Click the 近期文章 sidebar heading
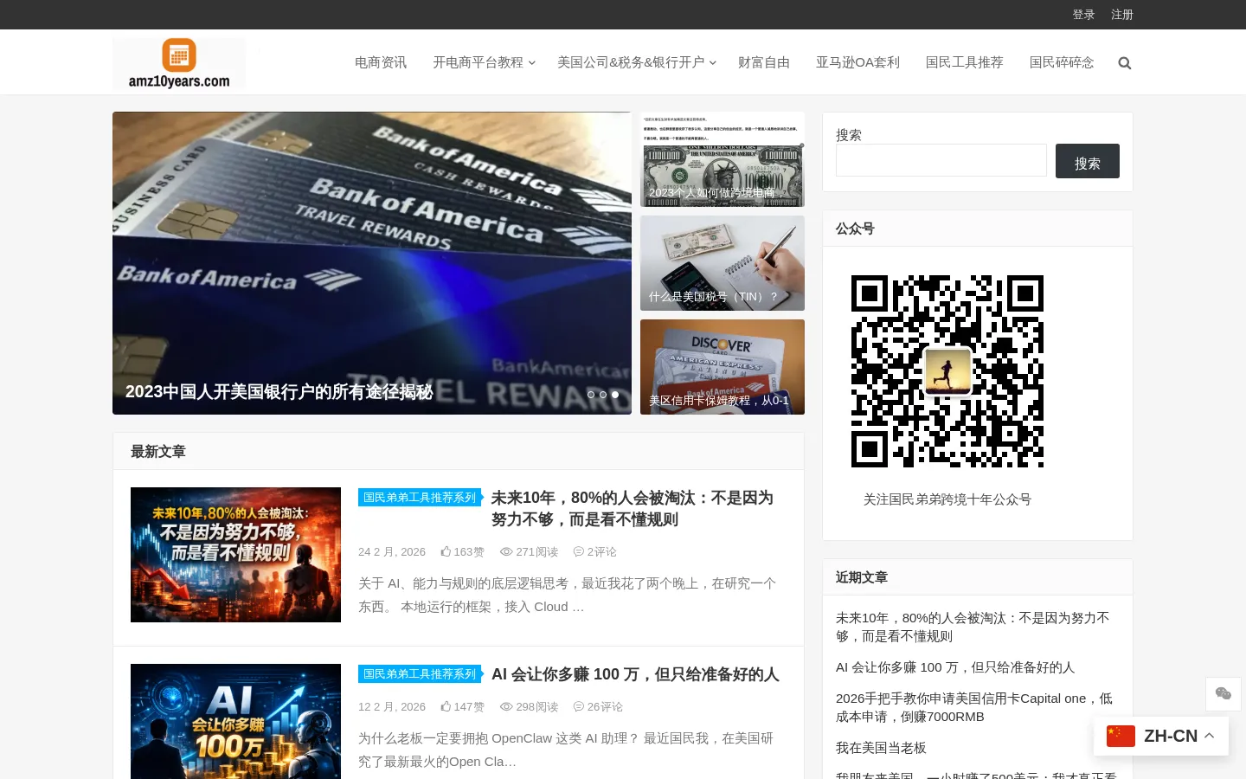The width and height of the screenshot is (1246, 779). (x=862, y=577)
